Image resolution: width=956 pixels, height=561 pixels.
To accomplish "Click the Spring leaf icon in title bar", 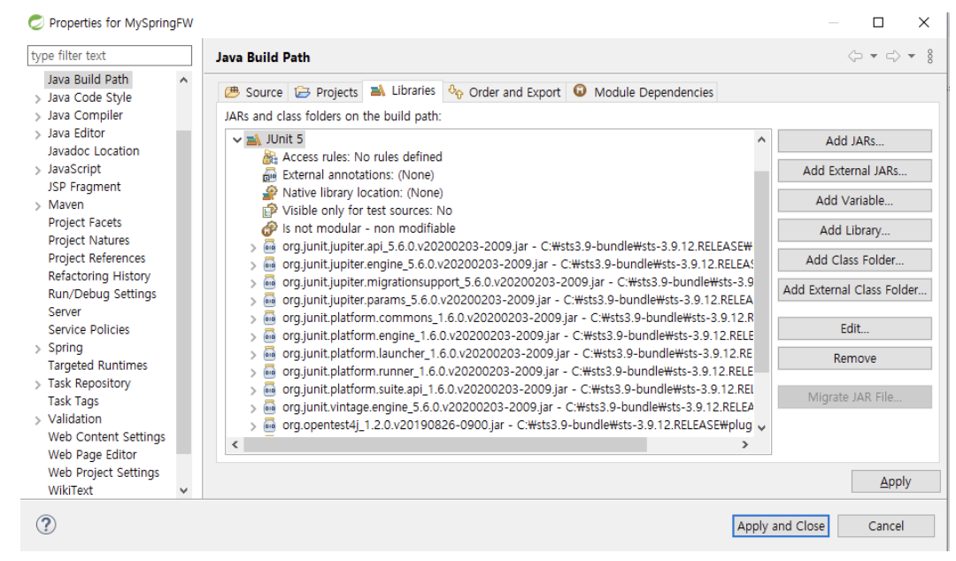I will click(36, 22).
